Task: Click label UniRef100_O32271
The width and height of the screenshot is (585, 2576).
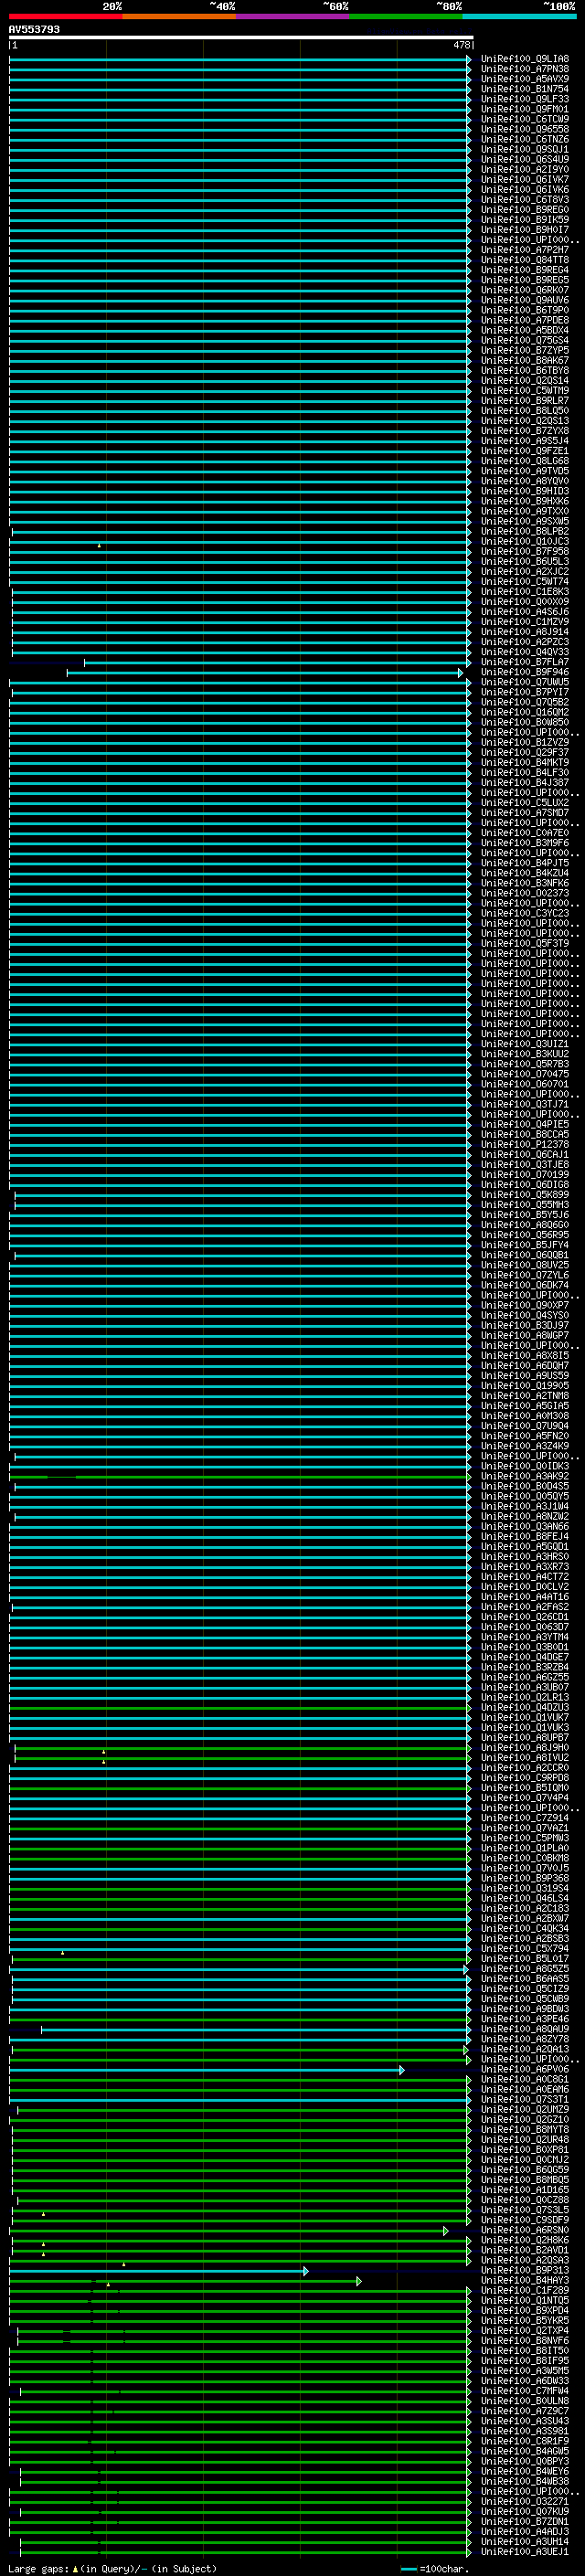Action: coord(525,2501)
